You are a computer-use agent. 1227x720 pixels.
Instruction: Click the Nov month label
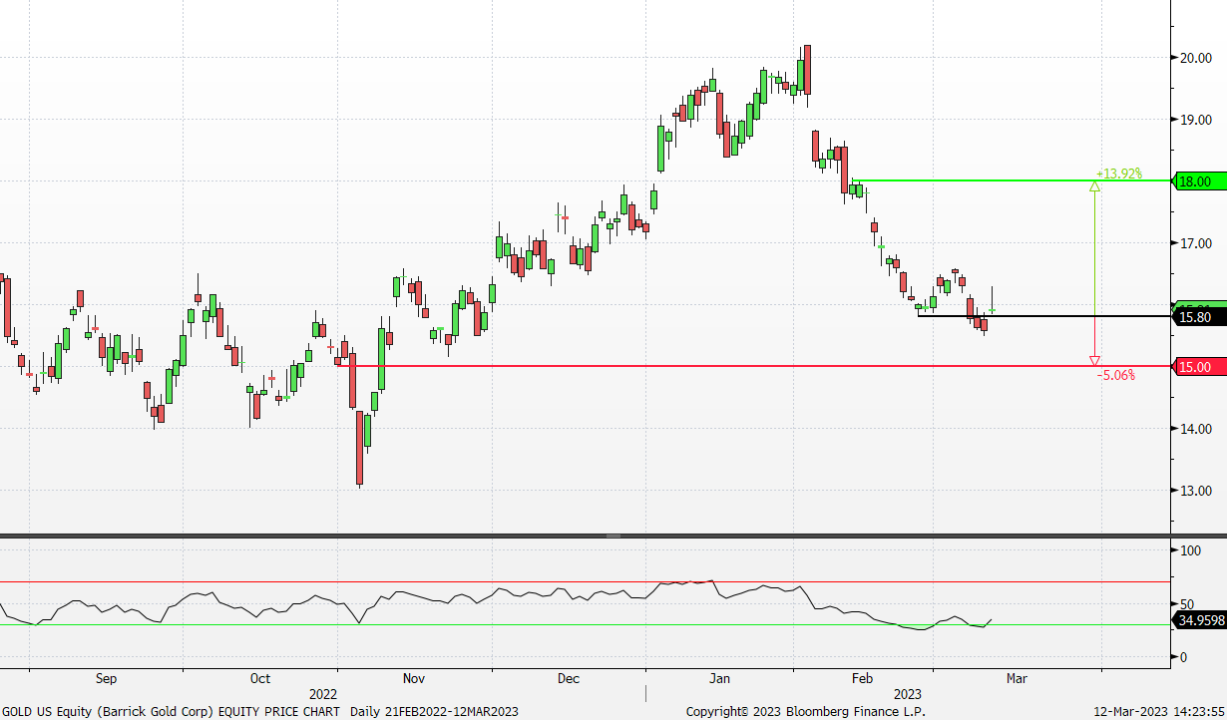click(x=414, y=679)
